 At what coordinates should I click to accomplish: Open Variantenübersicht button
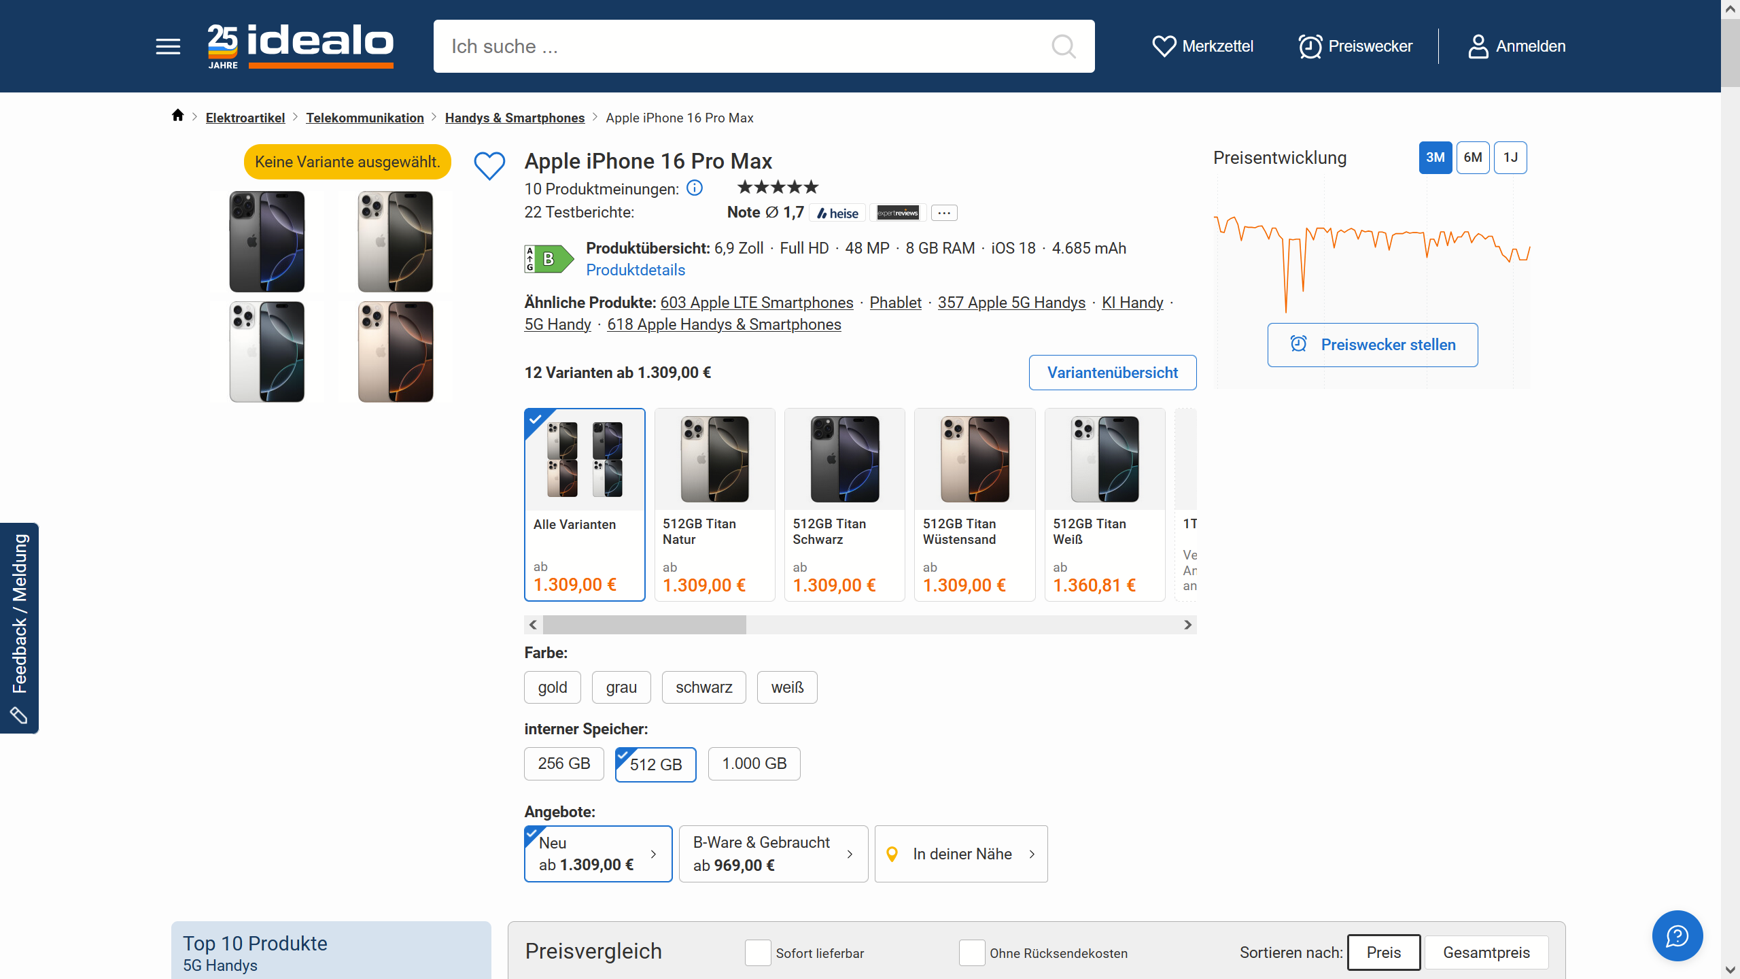[1113, 373]
